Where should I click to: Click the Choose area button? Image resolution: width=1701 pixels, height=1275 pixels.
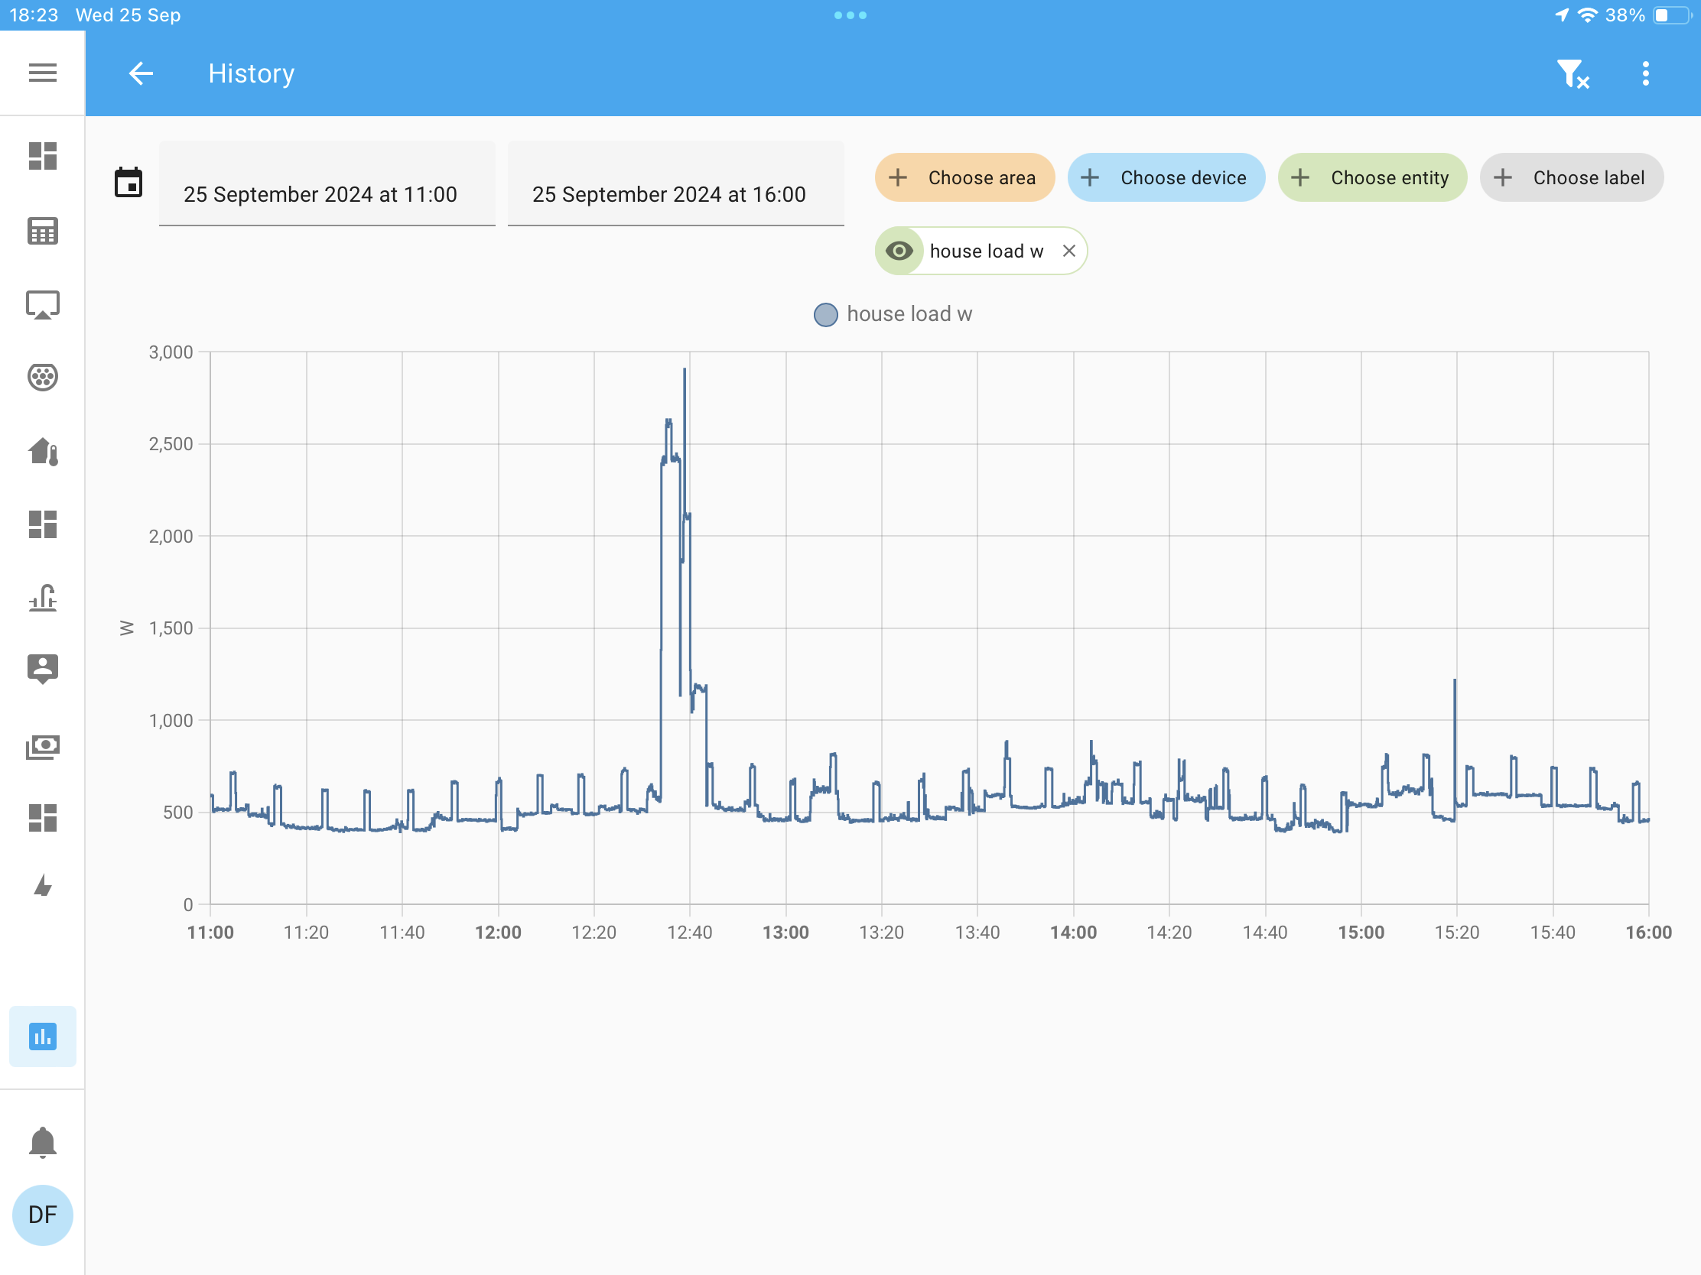(x=964, y=177)
